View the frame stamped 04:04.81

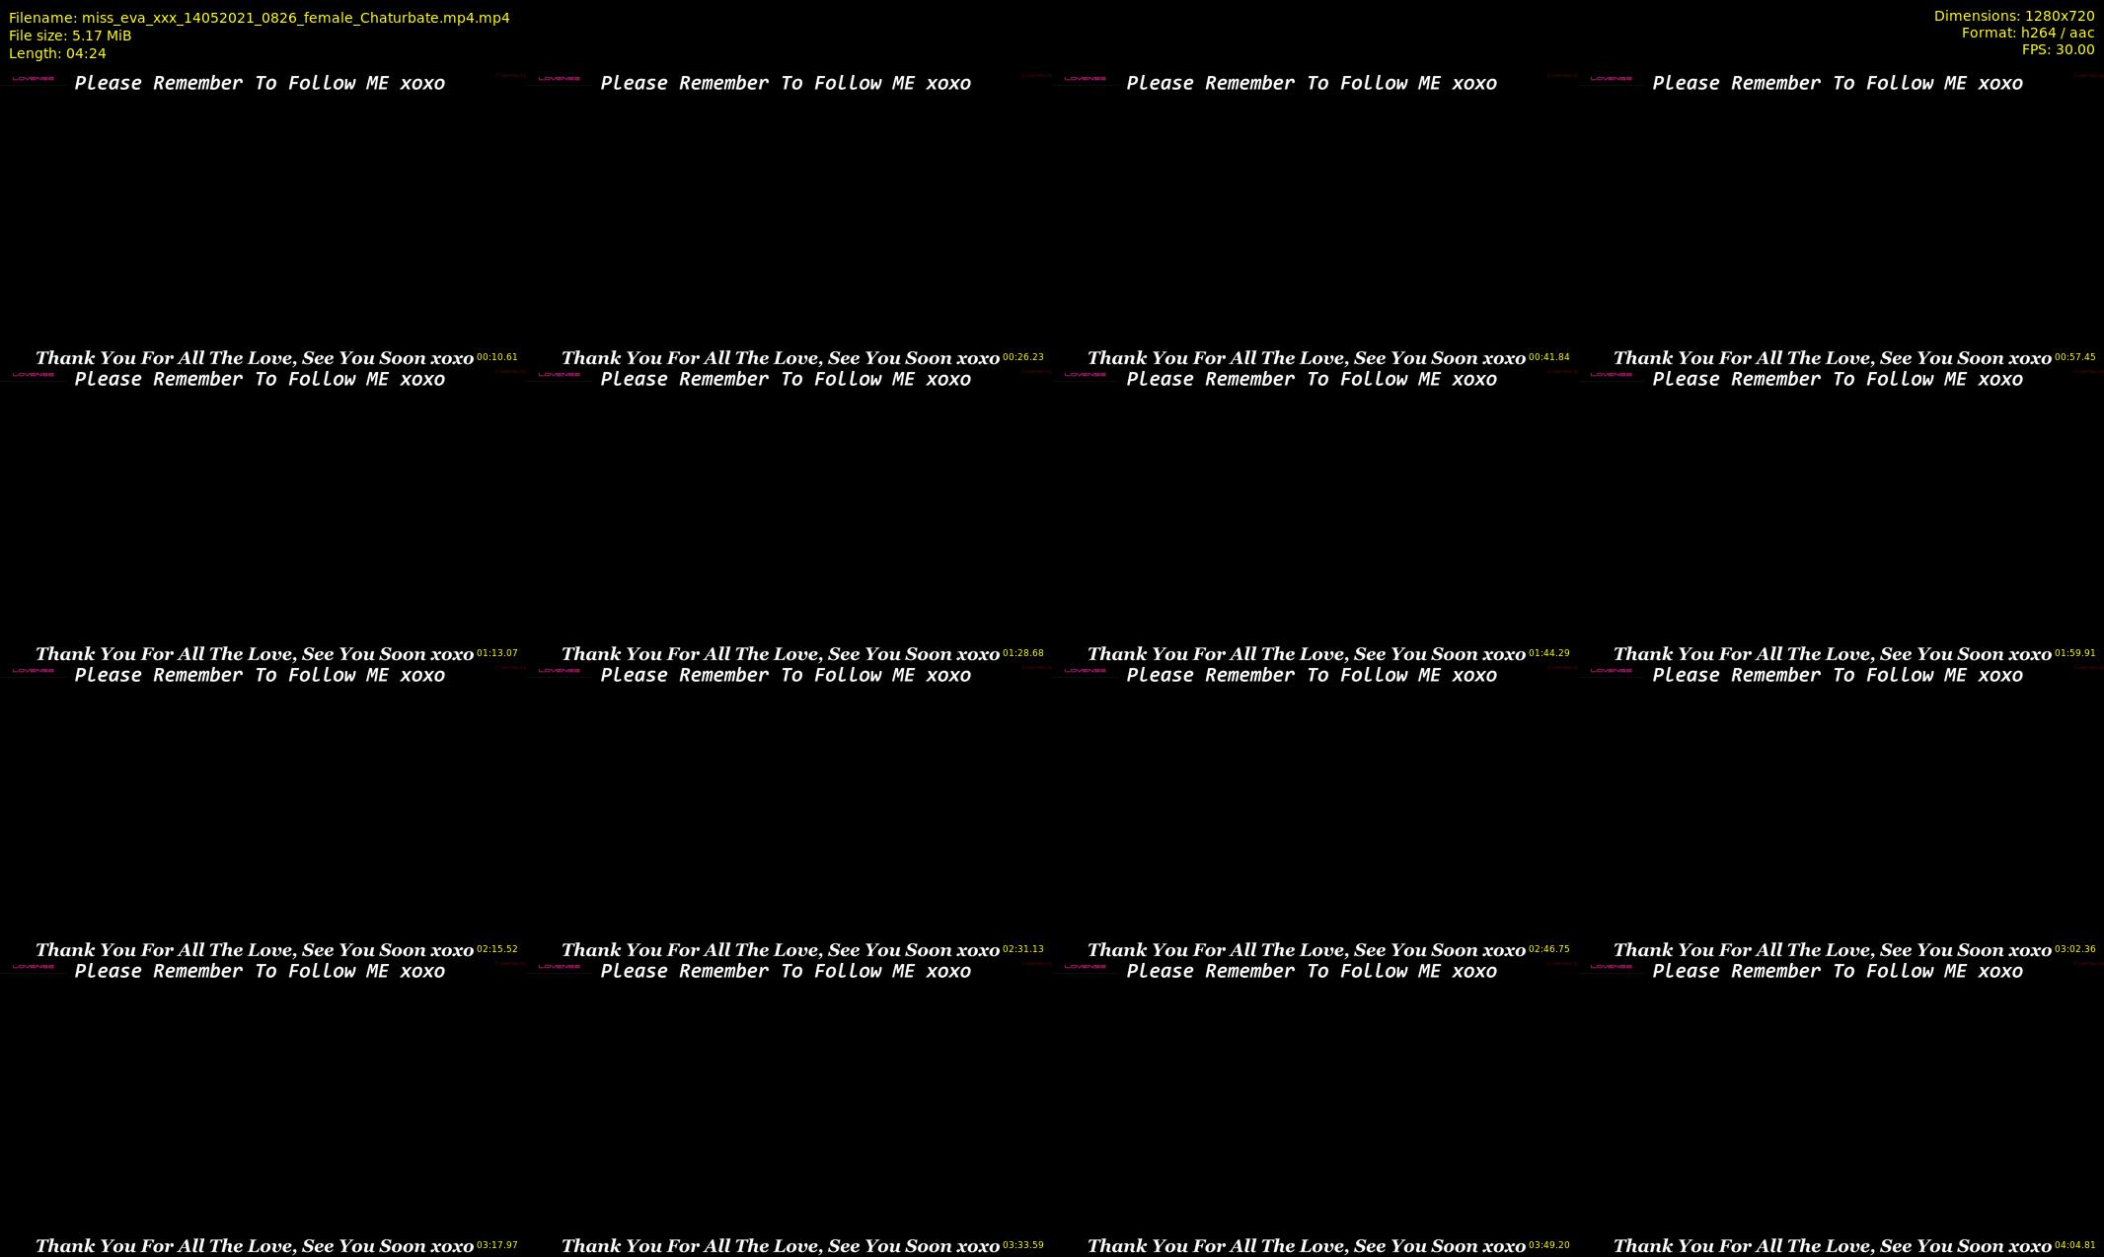(x=1841, y=1109)
